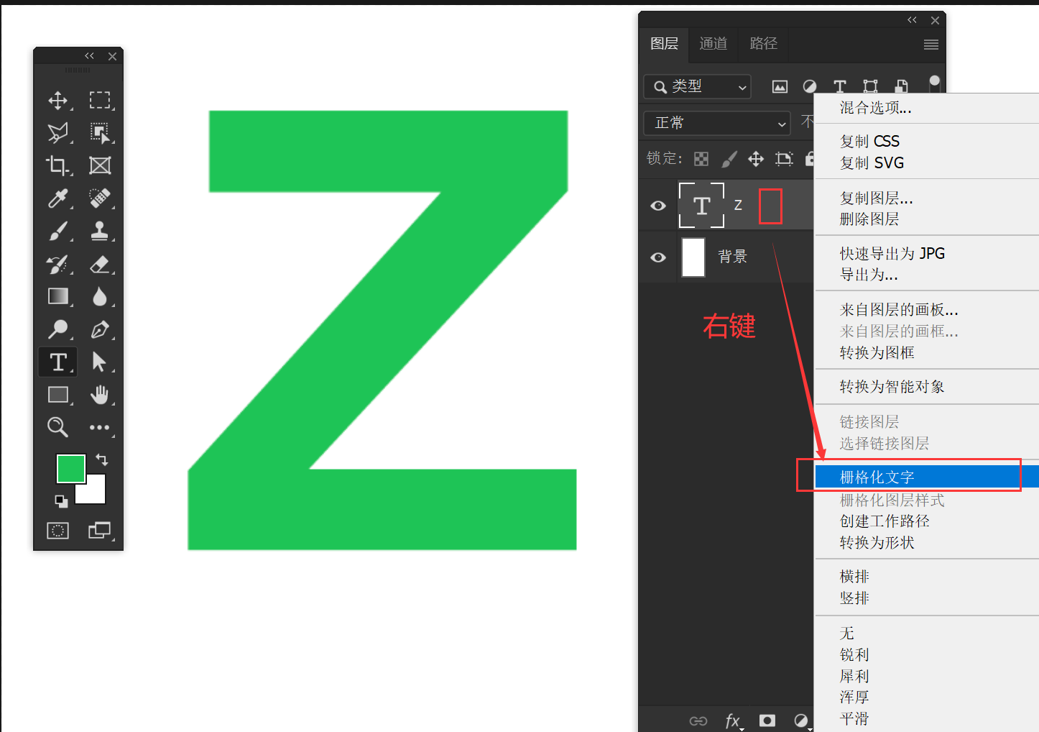Choose 栅格化文字 from context menu
The height and width of the screenshot is (732, 1039).
pyautogui.click(x=927, y=477)
